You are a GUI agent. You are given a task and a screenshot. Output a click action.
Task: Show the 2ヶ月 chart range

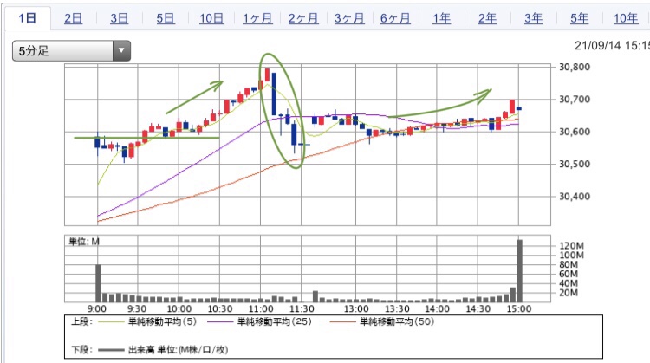pyautogui.click(x=303, y=18)
